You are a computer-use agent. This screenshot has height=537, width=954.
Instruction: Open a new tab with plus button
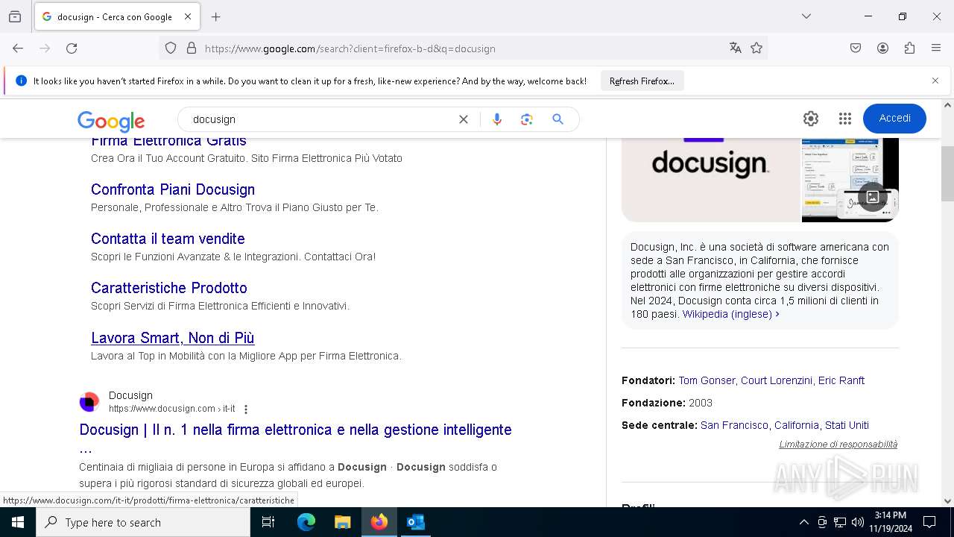(x=215, y=16)
